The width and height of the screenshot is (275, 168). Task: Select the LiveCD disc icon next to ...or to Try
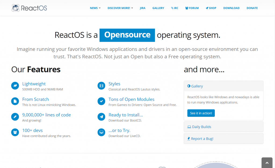pos(101,132)
